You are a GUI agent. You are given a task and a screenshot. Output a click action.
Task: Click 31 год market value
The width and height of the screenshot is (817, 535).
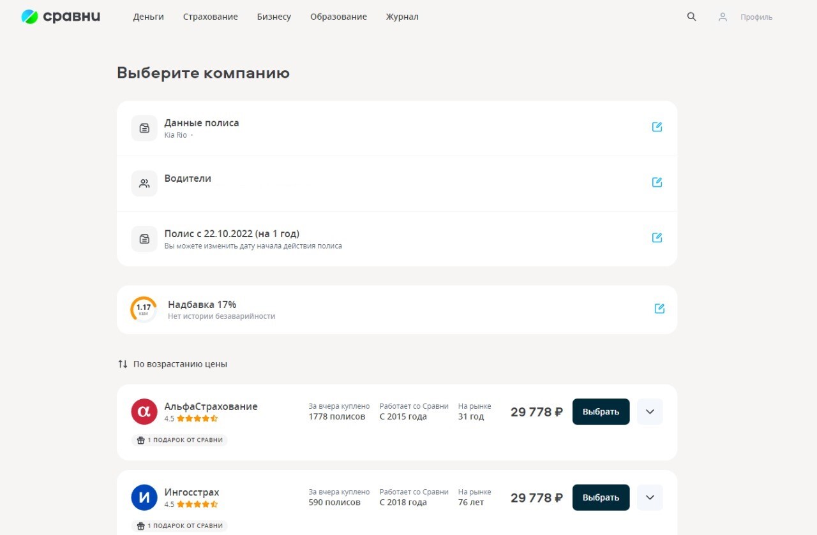coord(471,417)
